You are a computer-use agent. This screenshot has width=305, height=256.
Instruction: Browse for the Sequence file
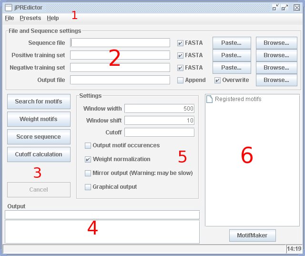(276, 43)
